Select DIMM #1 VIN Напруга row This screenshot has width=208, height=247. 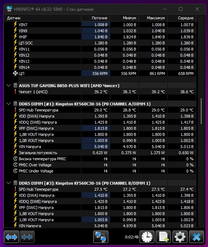(x=104, y=147)
